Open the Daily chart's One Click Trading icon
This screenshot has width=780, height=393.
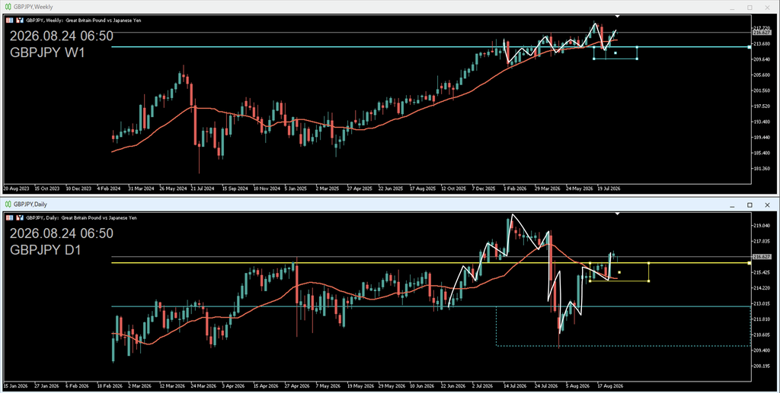pos(20,218)
